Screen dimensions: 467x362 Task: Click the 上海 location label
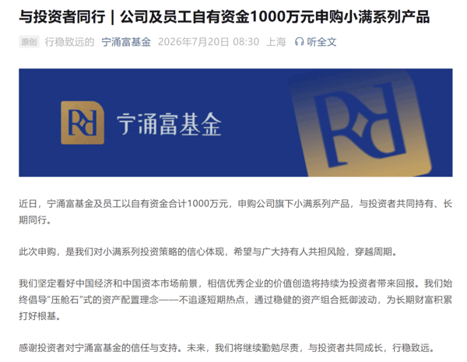(276, 42)
